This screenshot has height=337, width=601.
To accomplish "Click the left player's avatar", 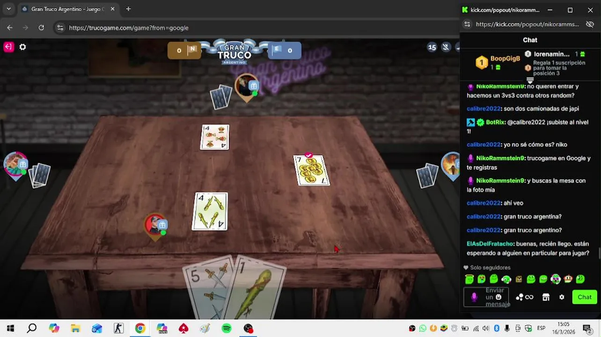I will [x=16, y=166].
